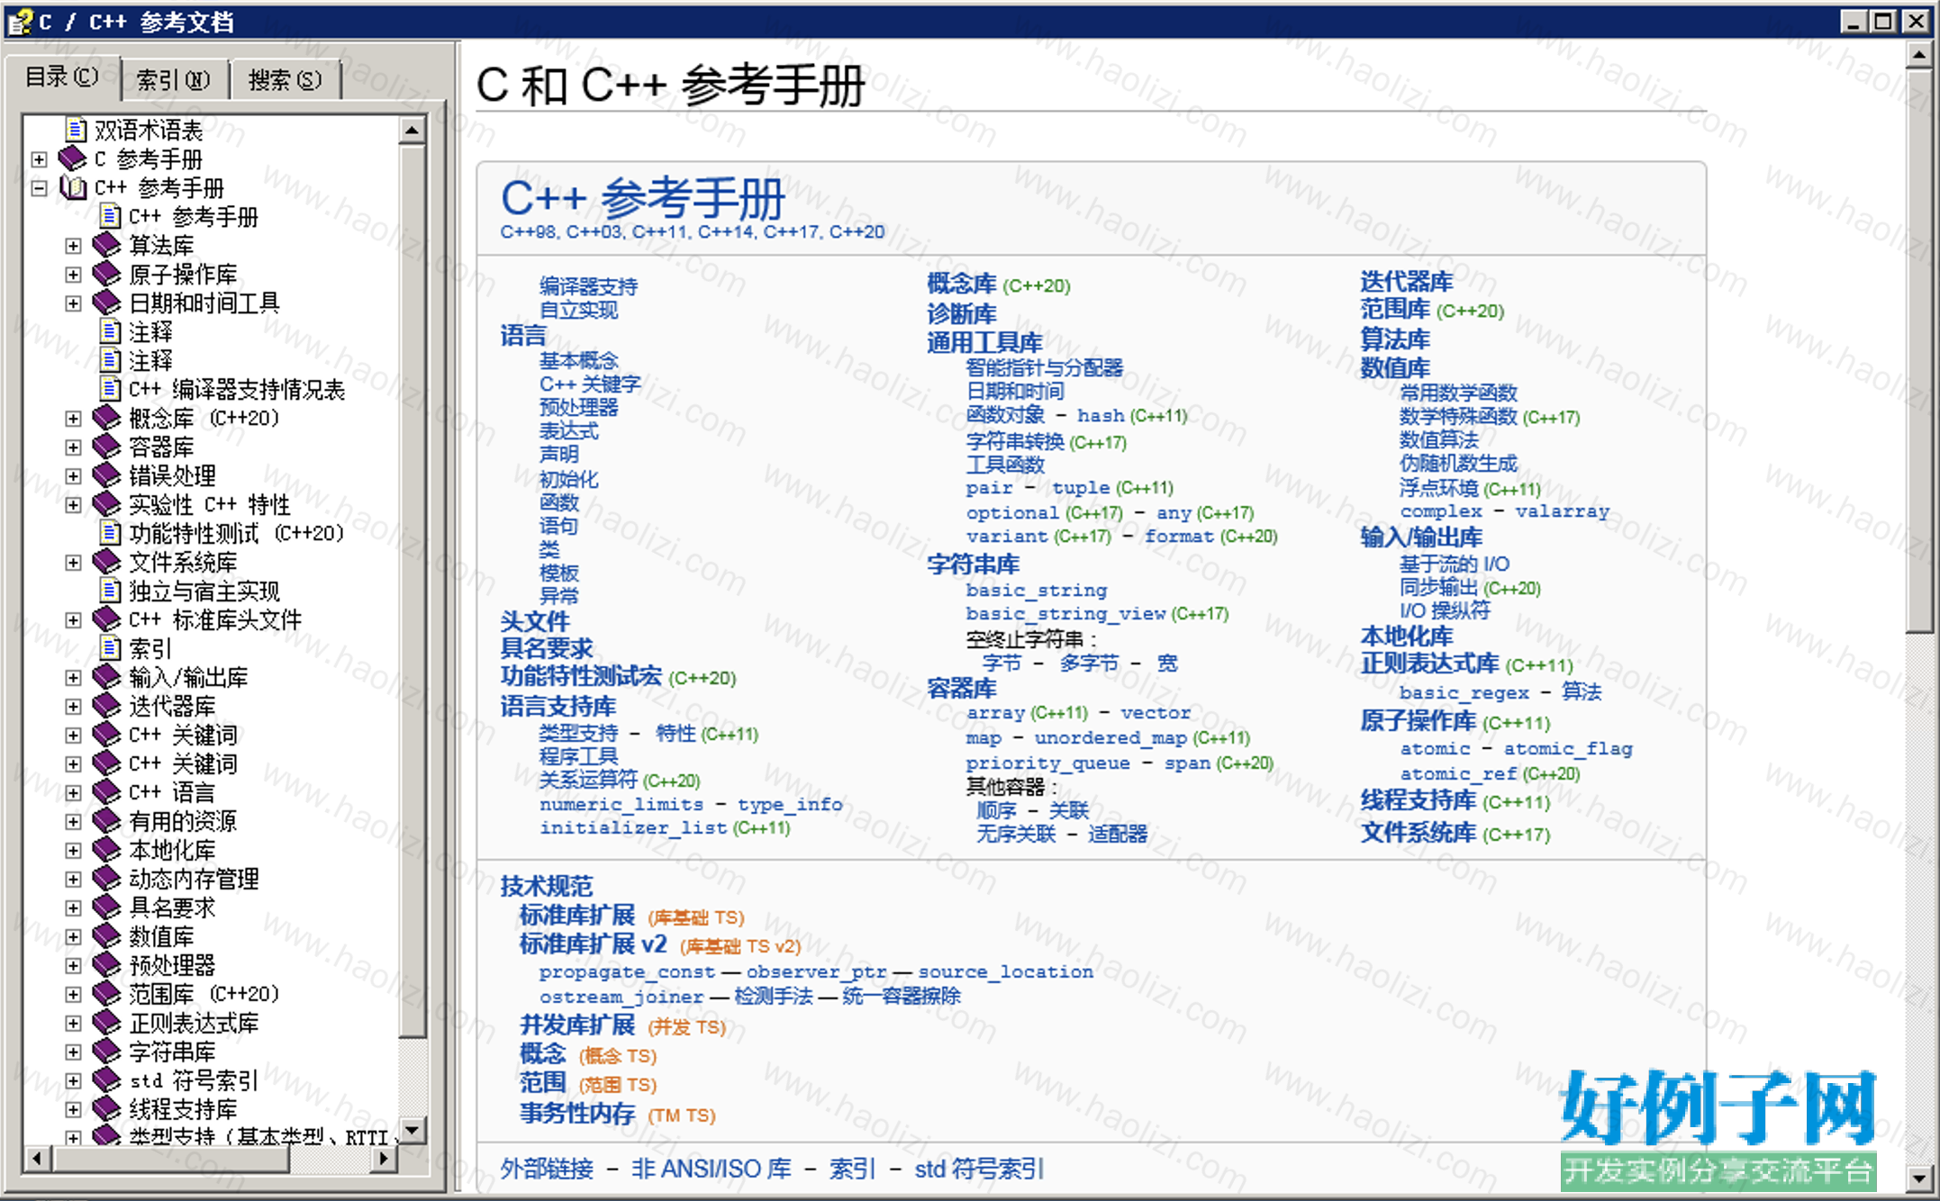This screenshot has height=1201, width=1940.
Task: Click the book icon beside 输入/输出库
Action: coord(106,678)
